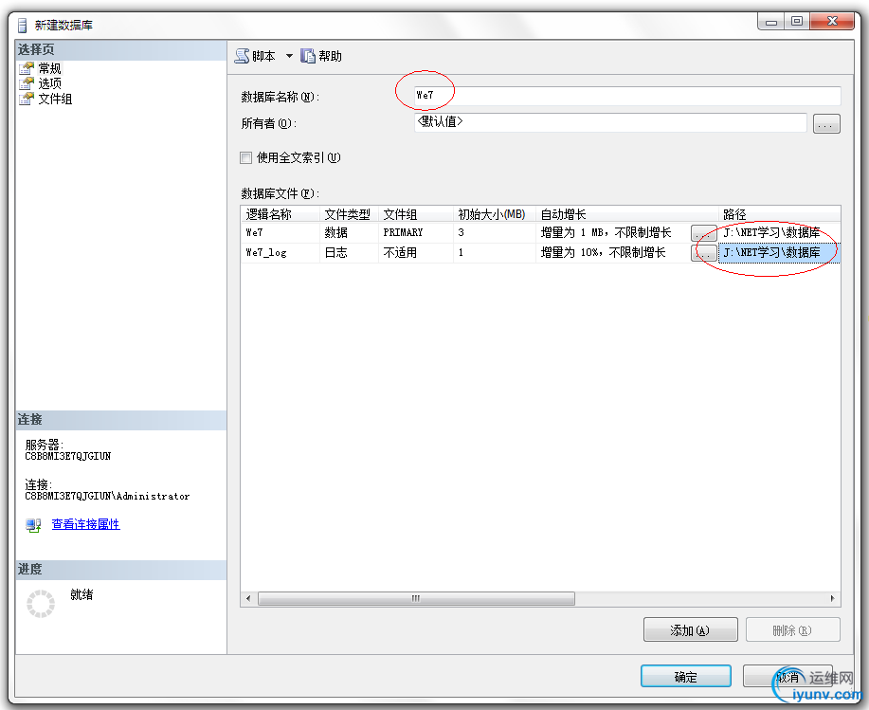Click the 选项 page icon
Screen dimensions: 869x710
pos(27,83)
